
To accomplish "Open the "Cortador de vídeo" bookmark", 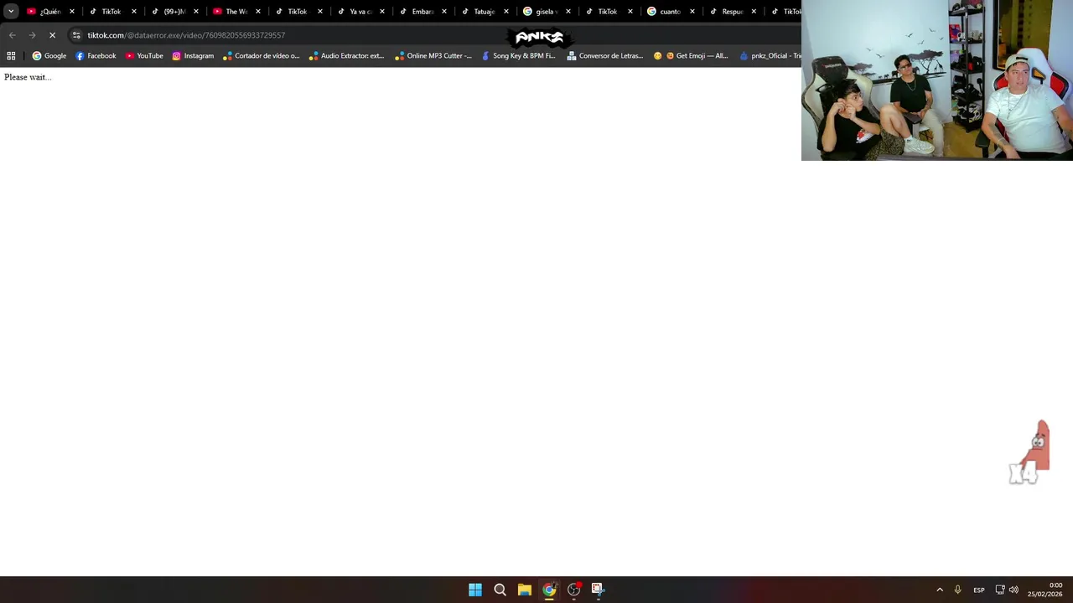I will (x=262, y=56).
